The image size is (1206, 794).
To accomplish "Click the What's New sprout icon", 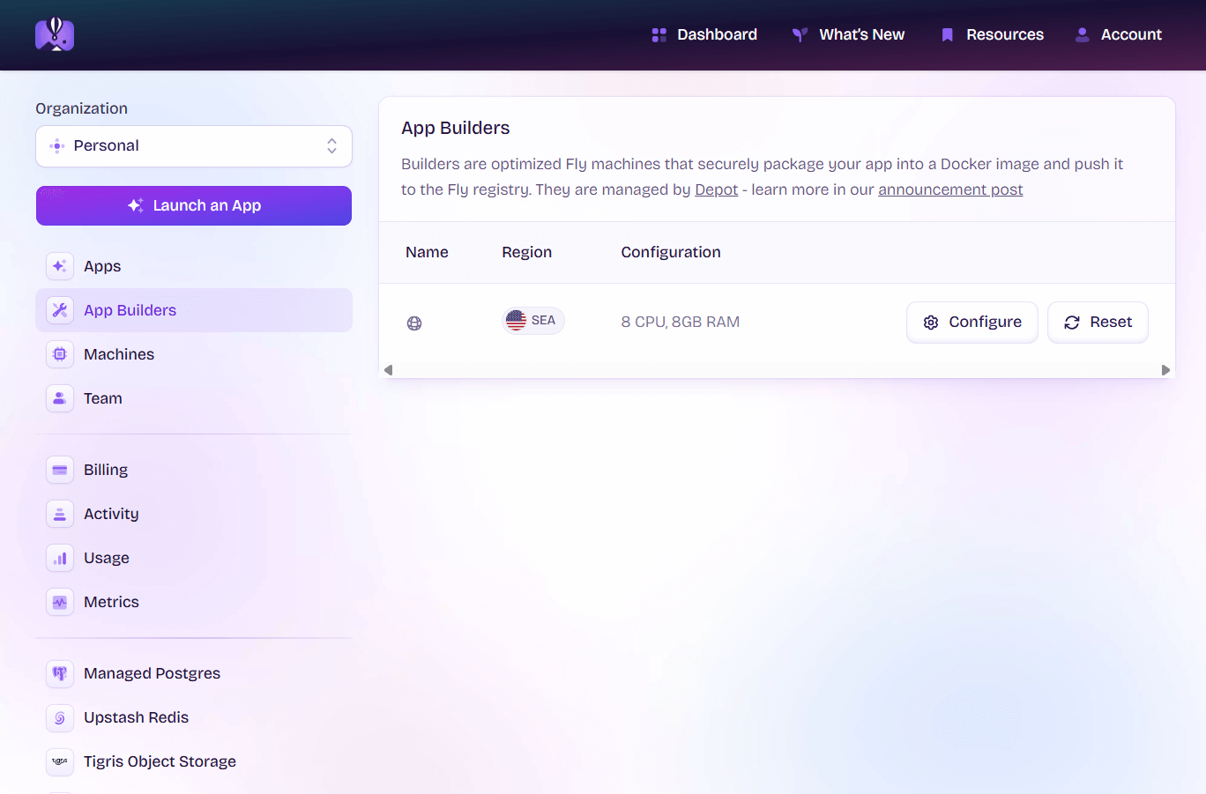I will tap(800, 35).
